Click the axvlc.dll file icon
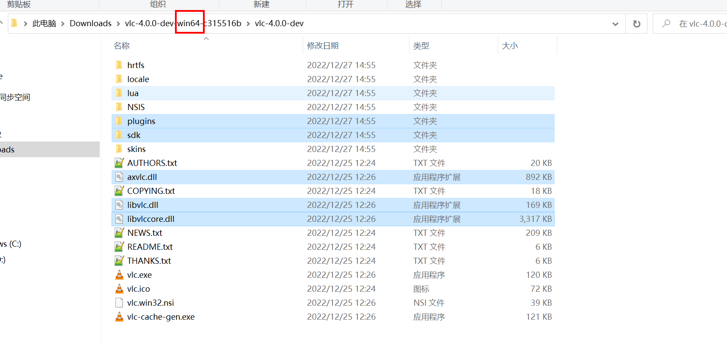The height and width of the screenshot is (345, 727). point(119,177)
